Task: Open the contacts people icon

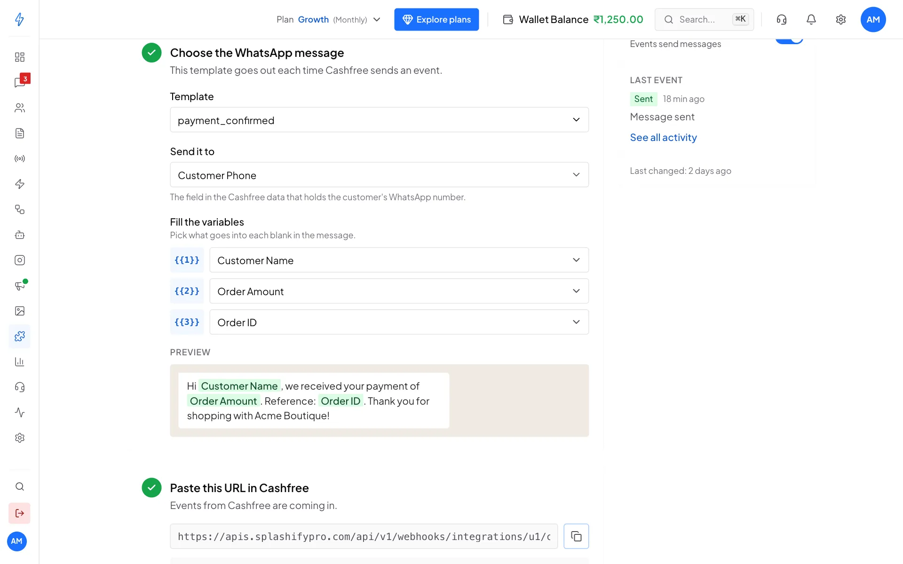Action: 19,108
